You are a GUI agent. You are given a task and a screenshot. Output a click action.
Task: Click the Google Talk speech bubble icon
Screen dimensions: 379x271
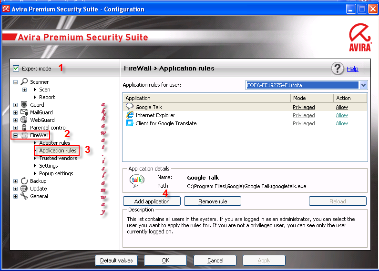[x=130, y=107]
